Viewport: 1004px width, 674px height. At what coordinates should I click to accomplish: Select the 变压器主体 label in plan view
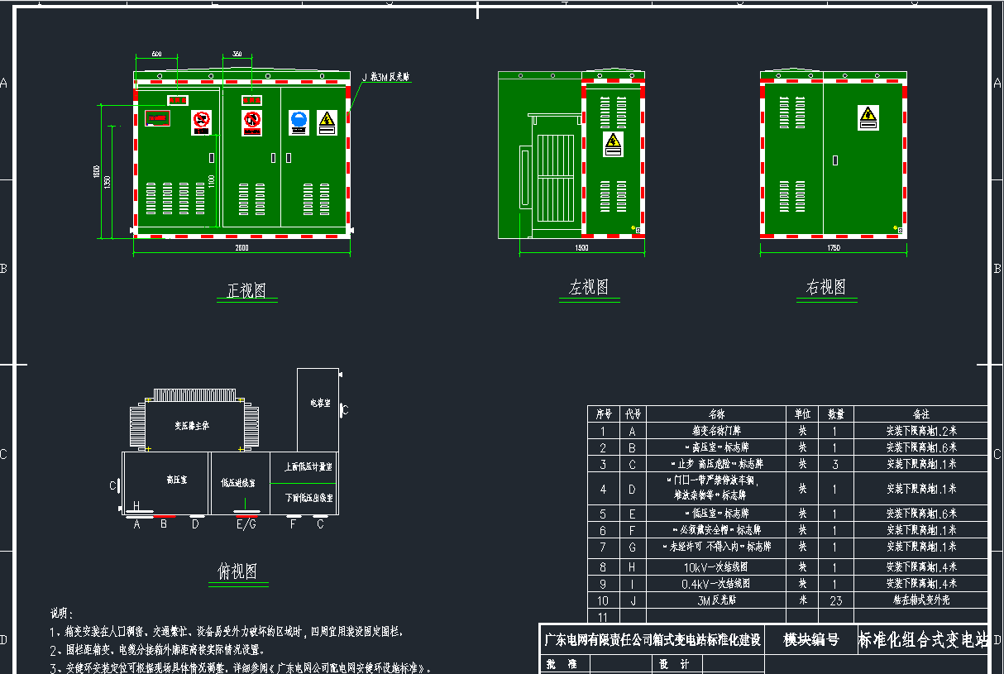point(192,426)
